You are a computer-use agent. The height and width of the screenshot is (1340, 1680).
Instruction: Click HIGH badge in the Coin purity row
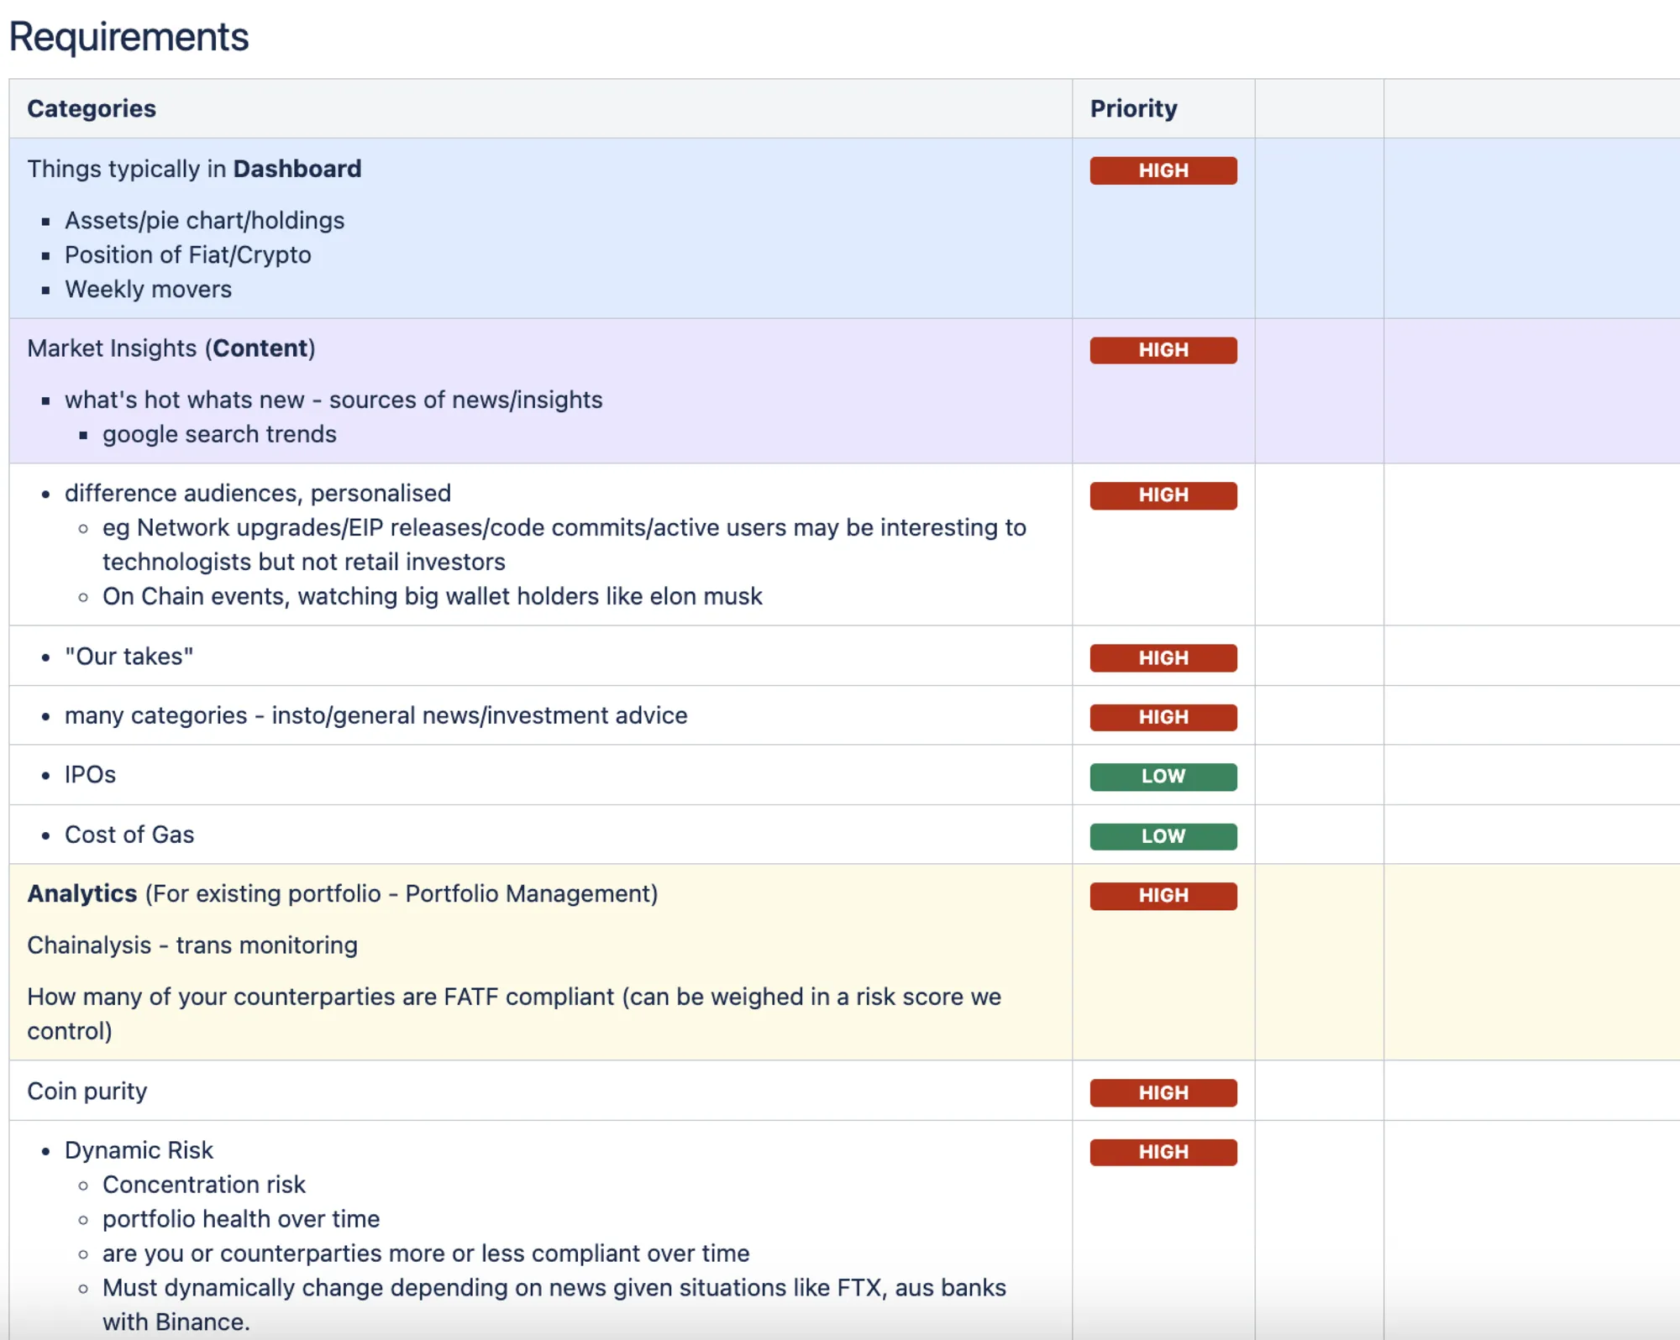pyautogui.click(x=1163, y=1092)
